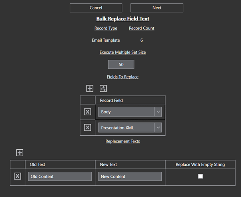Viewport: 241px width, 197px height.
Task: Select the New Content text field
Action: pyautogui.click(x=130, y=176)
